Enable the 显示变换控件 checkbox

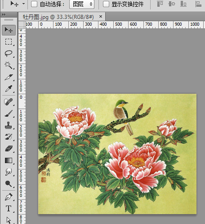[x=106, y=4]
